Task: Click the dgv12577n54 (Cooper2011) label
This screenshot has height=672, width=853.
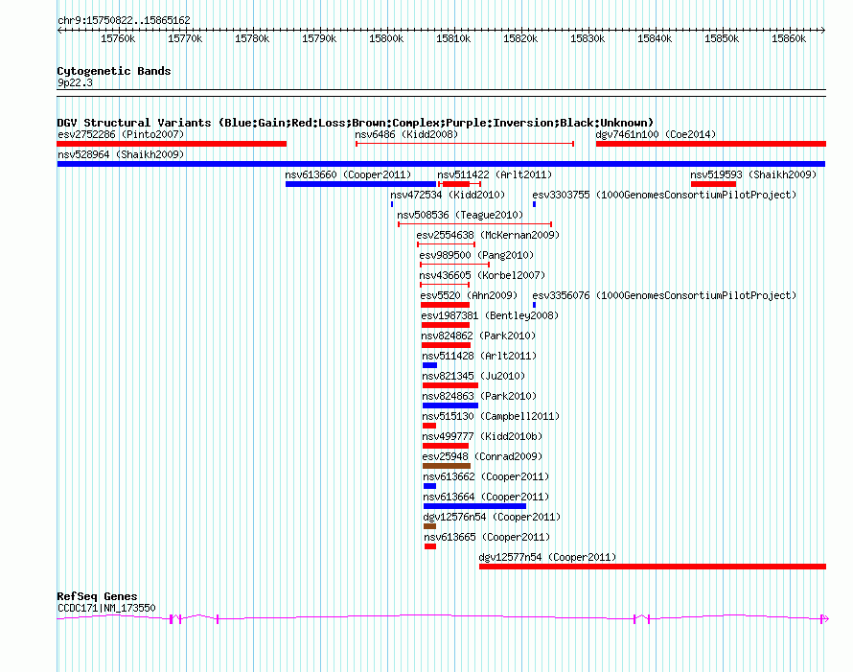Action: point(547,557)
